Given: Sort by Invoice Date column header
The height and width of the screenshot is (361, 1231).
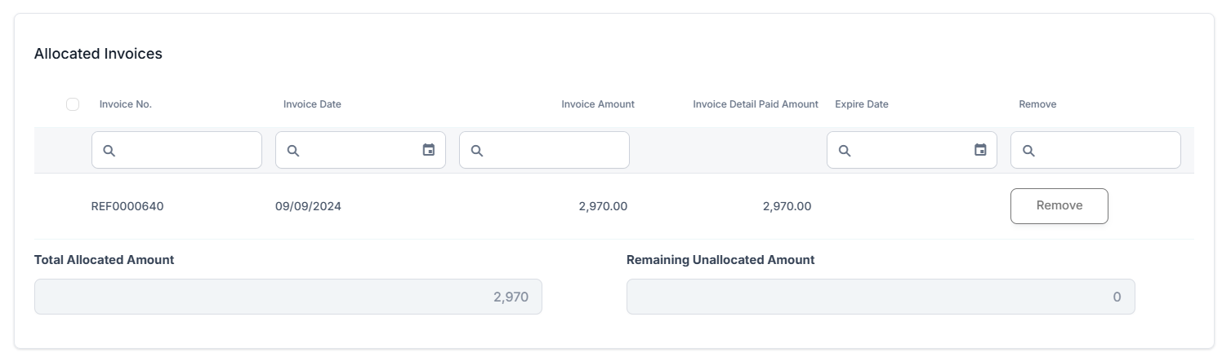Looking at the screenshot, I should coord(312,104).
